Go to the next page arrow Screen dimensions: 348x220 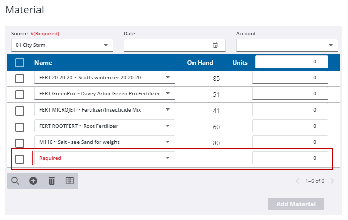pyautogui.click(x=332, y=181)
